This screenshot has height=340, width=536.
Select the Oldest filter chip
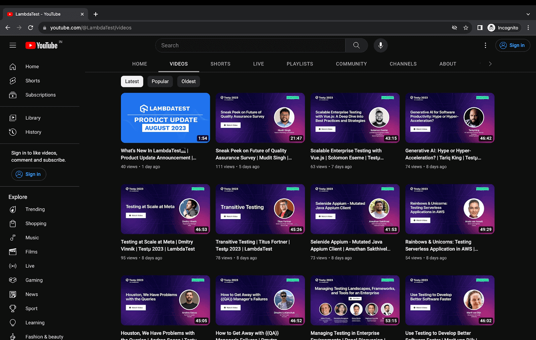pos(189,81)
